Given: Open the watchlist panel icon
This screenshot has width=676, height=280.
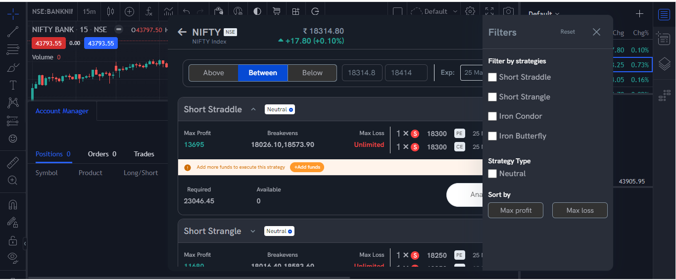Looking at the screenshot, I should click(664, 14).
